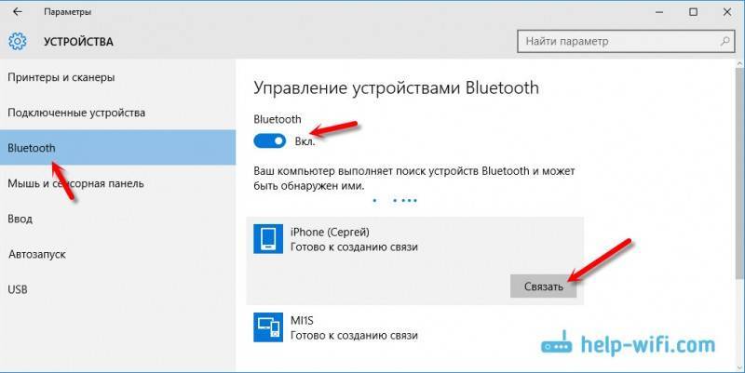The width and height of the screenshot is (745, 373).
Task: Click the MI1S computer-phone device icon
Action: 268,327
